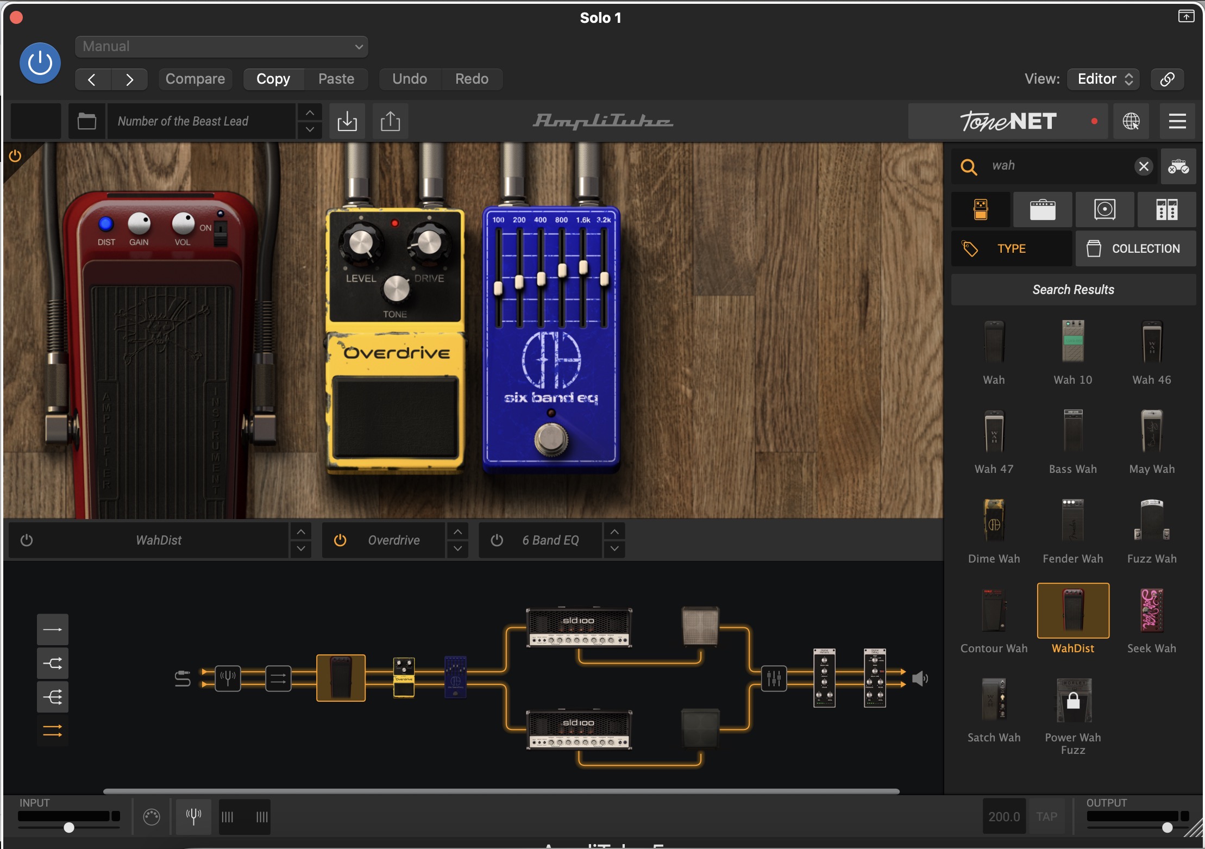Select the single serial chain routing icon

(x=53, y=629)
